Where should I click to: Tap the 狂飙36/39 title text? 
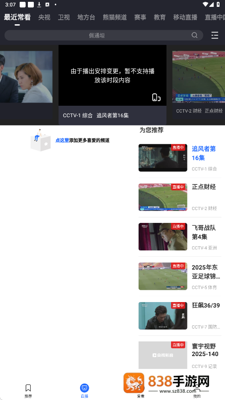(x=206, y=305)
